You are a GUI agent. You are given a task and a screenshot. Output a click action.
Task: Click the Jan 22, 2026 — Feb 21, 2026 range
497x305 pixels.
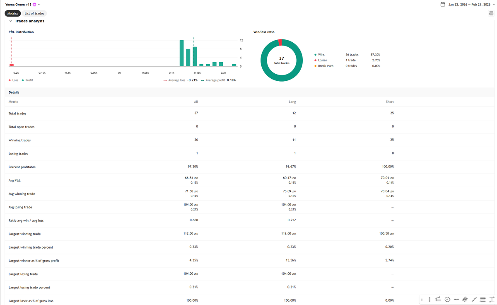tap(470, 5)
